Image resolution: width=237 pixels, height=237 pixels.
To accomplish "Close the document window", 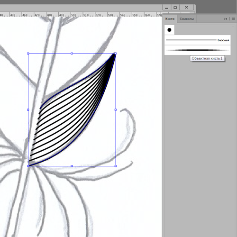I will (186, 8).
